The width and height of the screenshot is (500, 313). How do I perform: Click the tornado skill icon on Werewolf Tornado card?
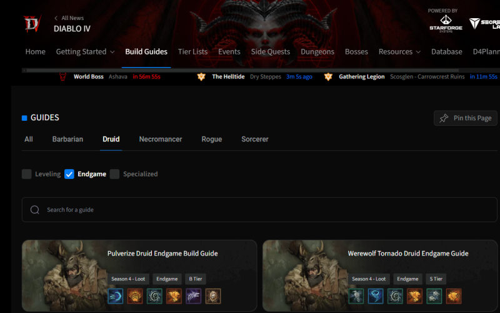point(376,296)
